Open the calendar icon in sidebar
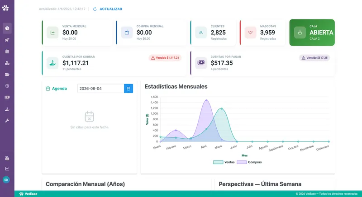362x197 pixels. [x=7, y=52]
